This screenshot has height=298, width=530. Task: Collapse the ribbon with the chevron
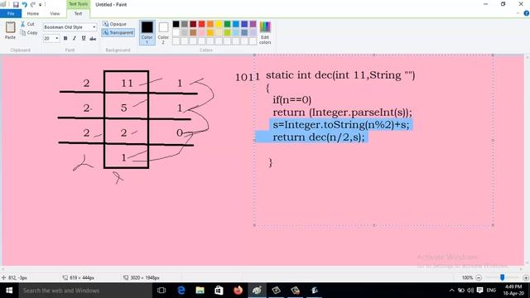coord(518,13)
